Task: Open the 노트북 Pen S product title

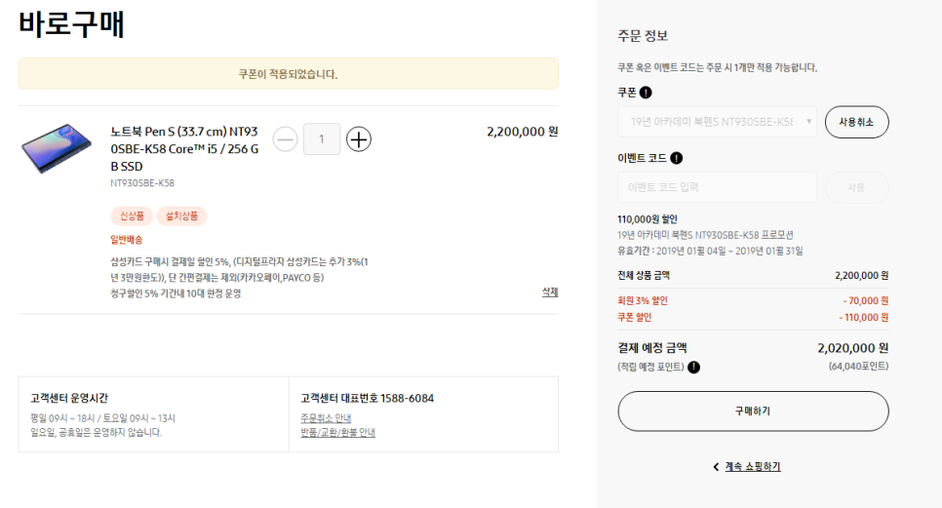Action: 184,148
